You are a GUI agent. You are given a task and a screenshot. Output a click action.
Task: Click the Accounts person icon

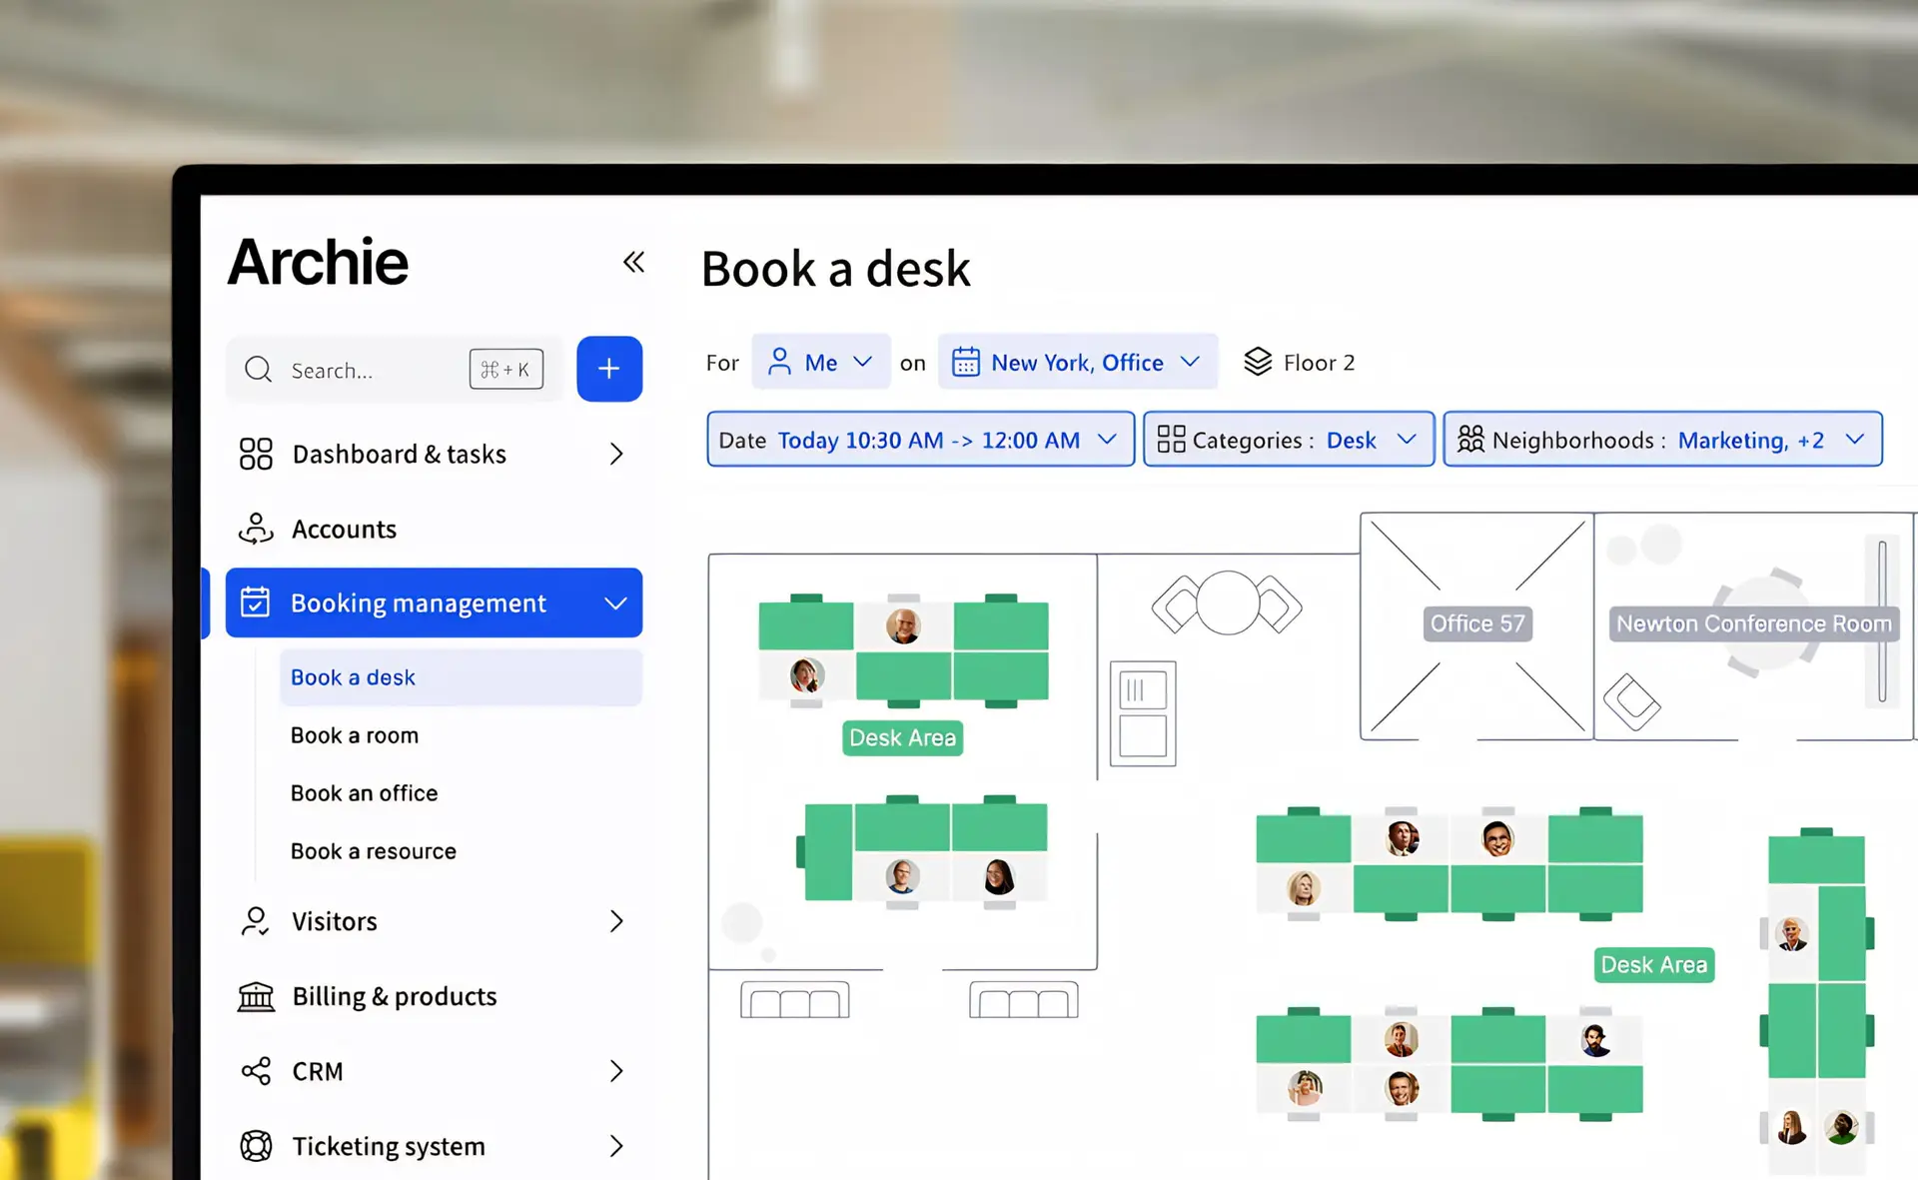(256, 529)
